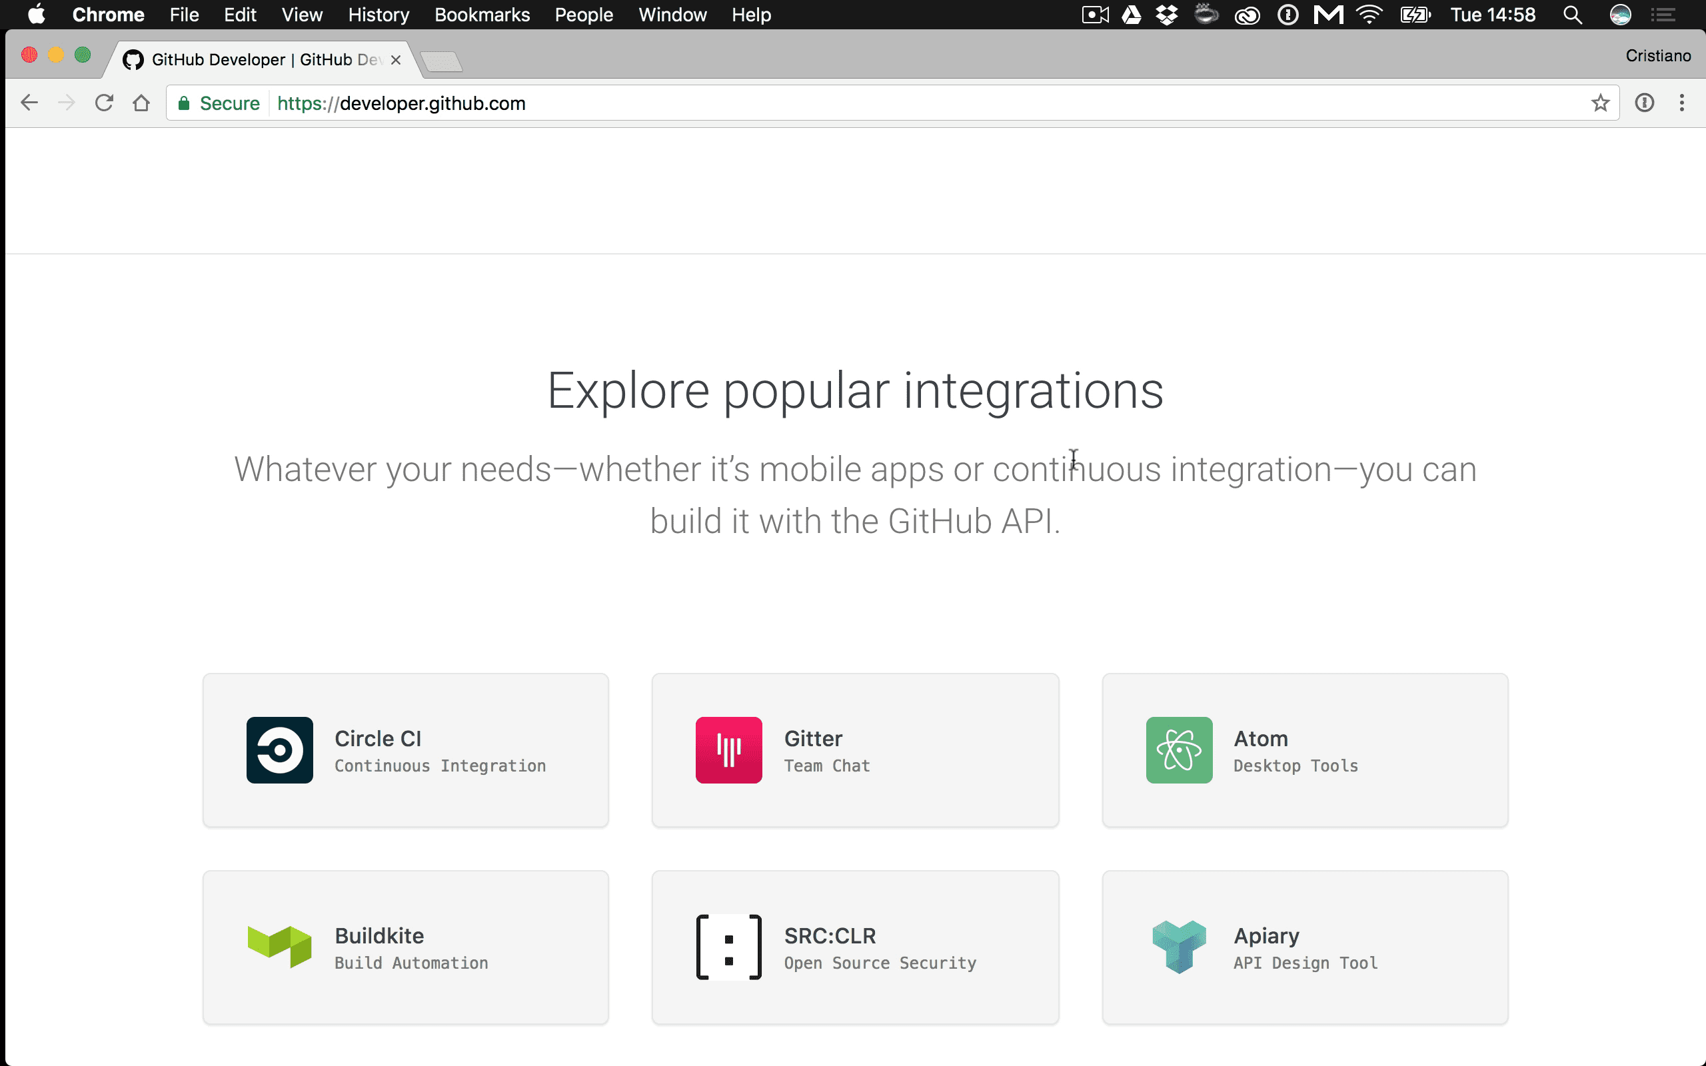Click the Team Chat subtitle
This screenshot has width=1706, height=1066.
(827, 766)
